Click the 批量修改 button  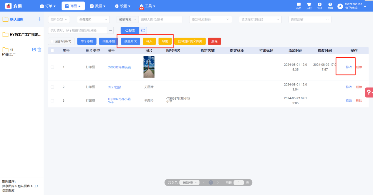point(130,41)
